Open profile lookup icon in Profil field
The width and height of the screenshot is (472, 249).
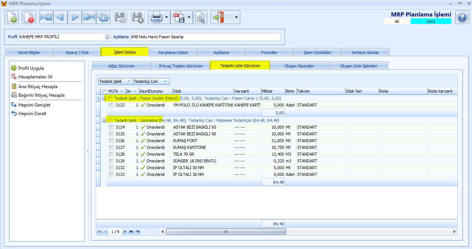tap(107, 37)
